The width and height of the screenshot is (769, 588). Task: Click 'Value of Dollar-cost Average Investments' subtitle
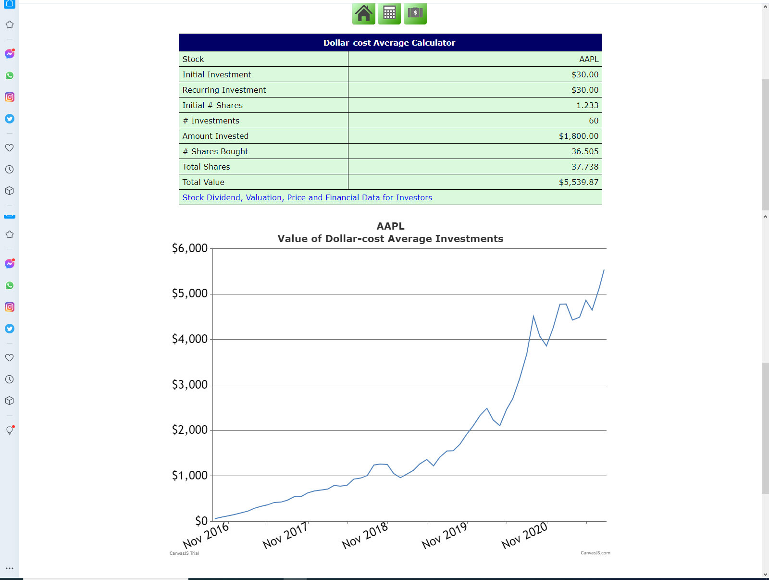tap(390, 239)
